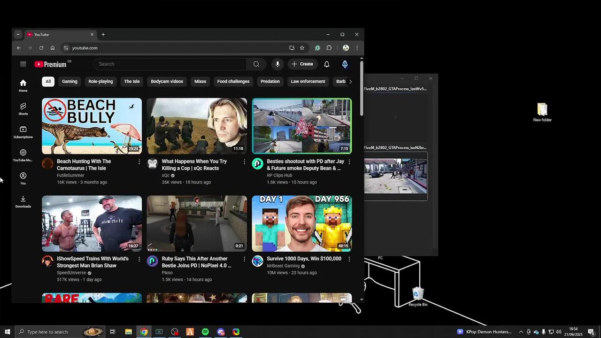Open Subscriptions in the sidebar
Image resolution: width=601 pixels, height=338 pixels.
pos(23,132)
